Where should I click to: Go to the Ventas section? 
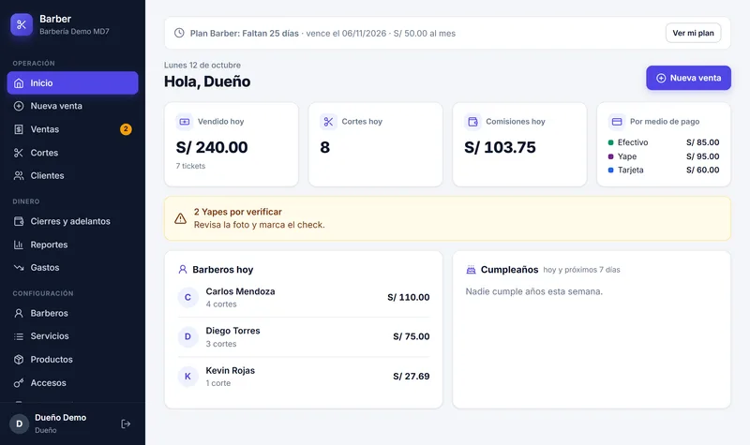pyautogui.click(x=73, y=129)
